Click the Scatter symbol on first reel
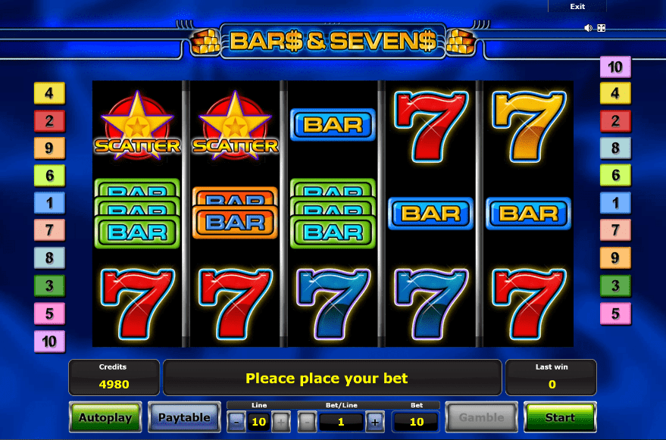Viewport: 666px width, 440px height. [x=137, y=126]
